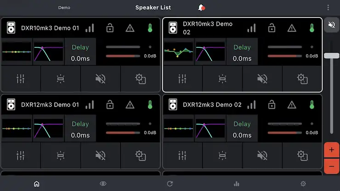Toggle lock on DXR12mk3 Demo 01

(110, 105)
